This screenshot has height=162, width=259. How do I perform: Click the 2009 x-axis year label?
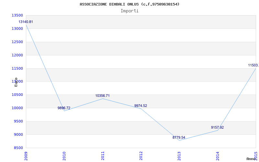pyautogui.click(x=26, y=156)
